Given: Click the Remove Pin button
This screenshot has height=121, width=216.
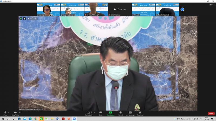Looking at the screenshot, I should click(32, 19).
